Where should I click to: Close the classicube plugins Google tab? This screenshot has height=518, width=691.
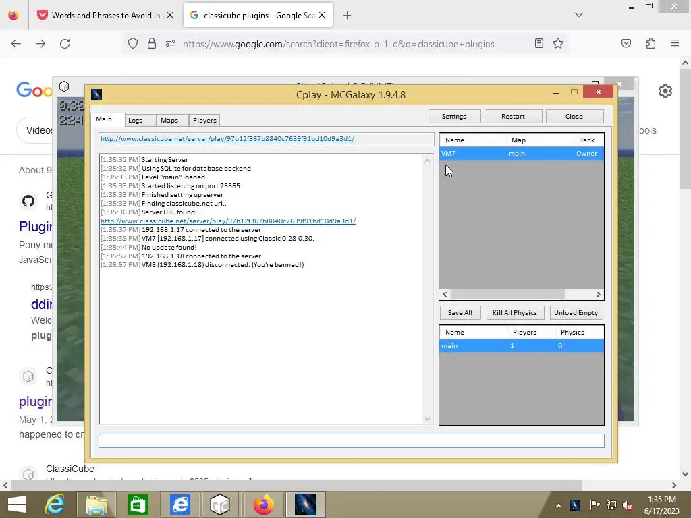coord(322,15)
